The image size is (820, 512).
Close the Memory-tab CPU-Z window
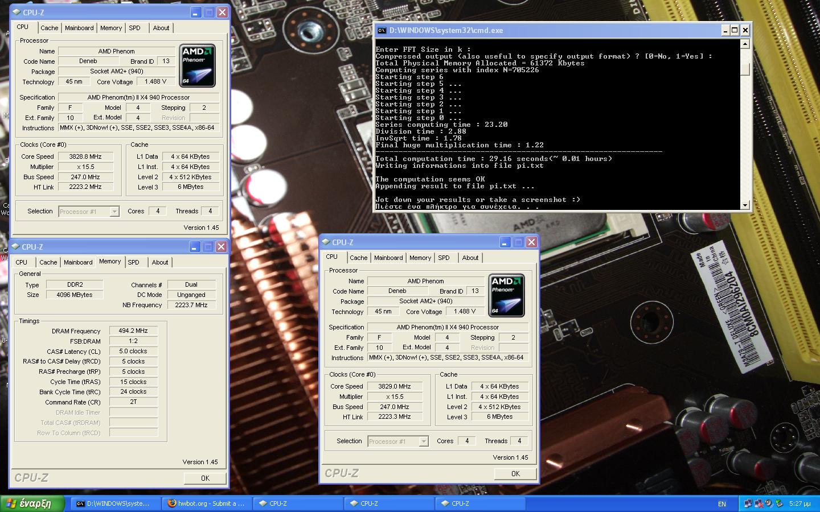221,246
